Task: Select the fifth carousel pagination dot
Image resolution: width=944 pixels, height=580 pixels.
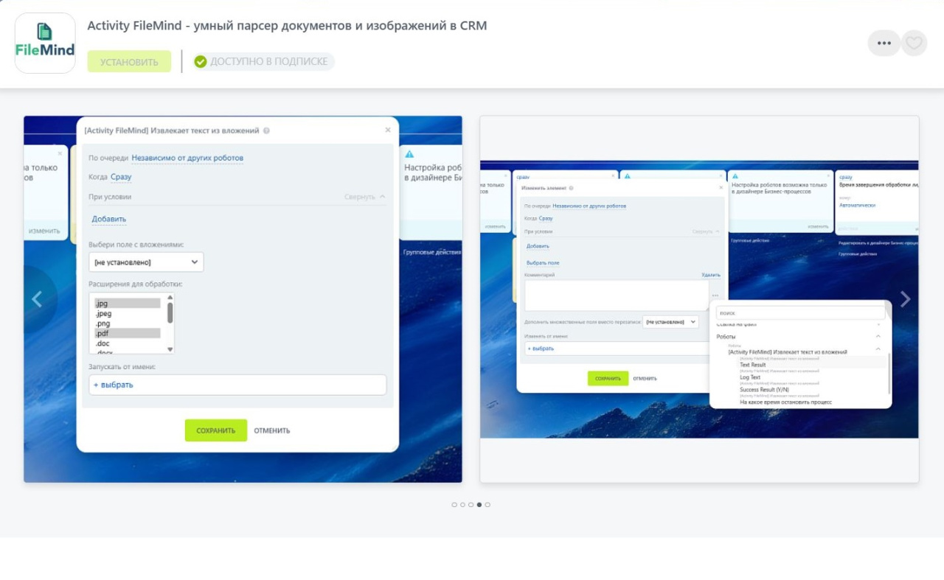Action: click(x=487, y=505)
